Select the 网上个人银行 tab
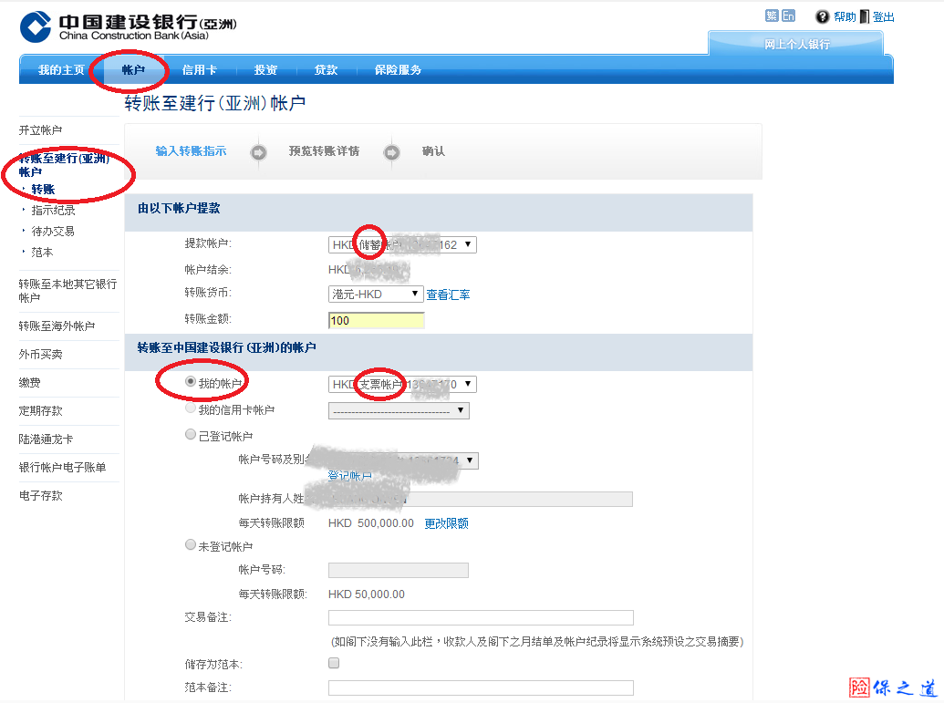This screenshot has width=944, height=703. [x=796, y=44]
